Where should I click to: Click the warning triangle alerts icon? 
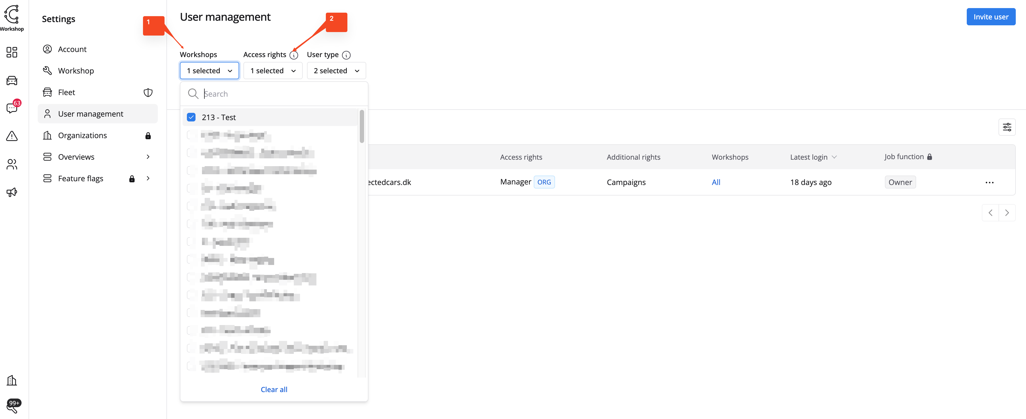click(x=12, y=136)
